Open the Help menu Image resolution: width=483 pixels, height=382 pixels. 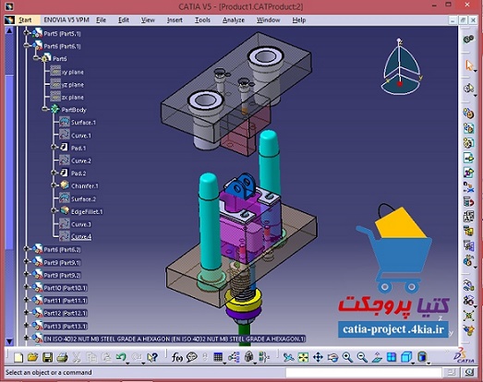pos(299,20)
